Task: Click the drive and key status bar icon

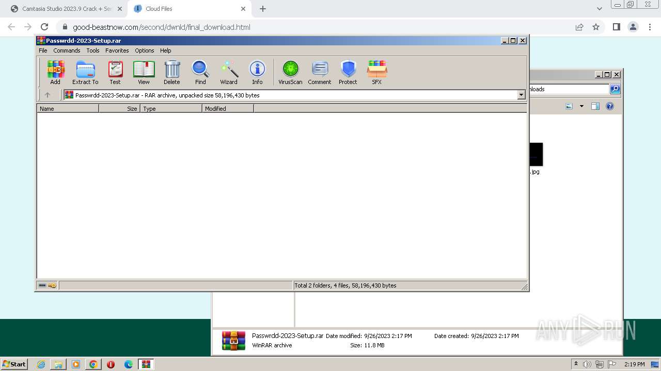Action: click(x=48, y=285)
